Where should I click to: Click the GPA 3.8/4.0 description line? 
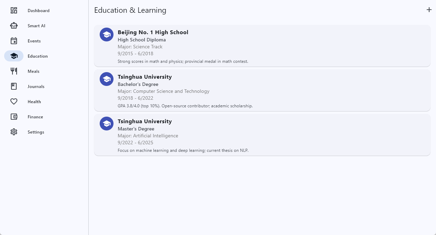[x=185, y=106]
